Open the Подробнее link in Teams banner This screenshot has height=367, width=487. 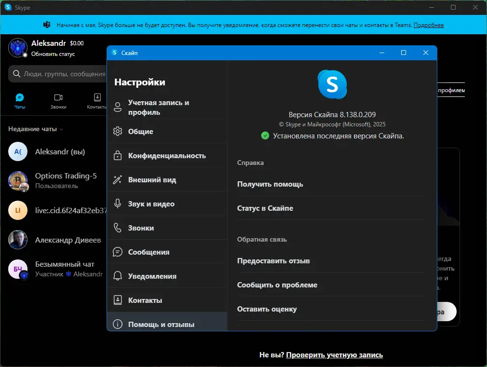click(x=429, y=25)
